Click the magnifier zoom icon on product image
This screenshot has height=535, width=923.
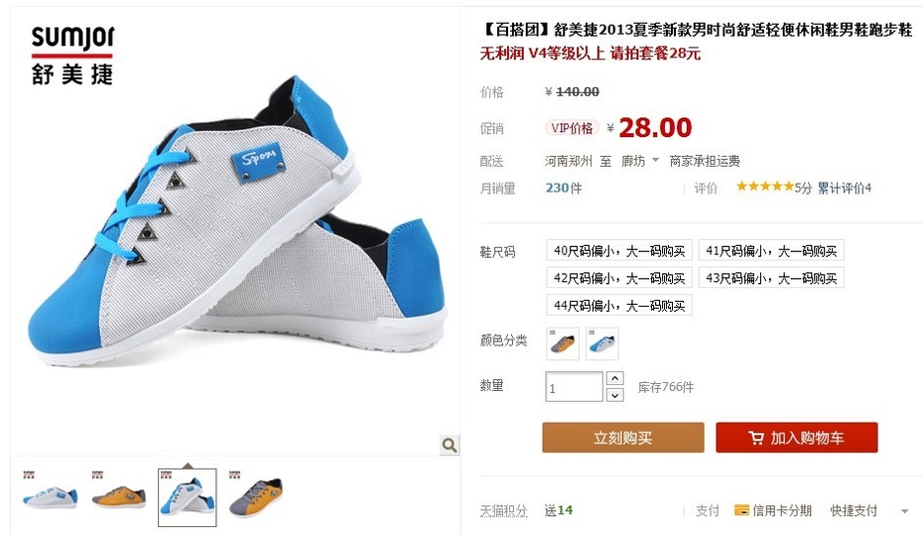coord(450,445)
